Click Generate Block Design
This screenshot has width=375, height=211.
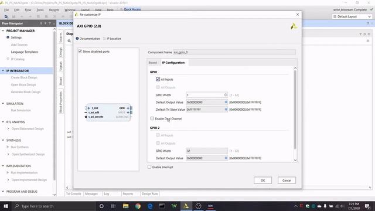[x=26, y=92]
